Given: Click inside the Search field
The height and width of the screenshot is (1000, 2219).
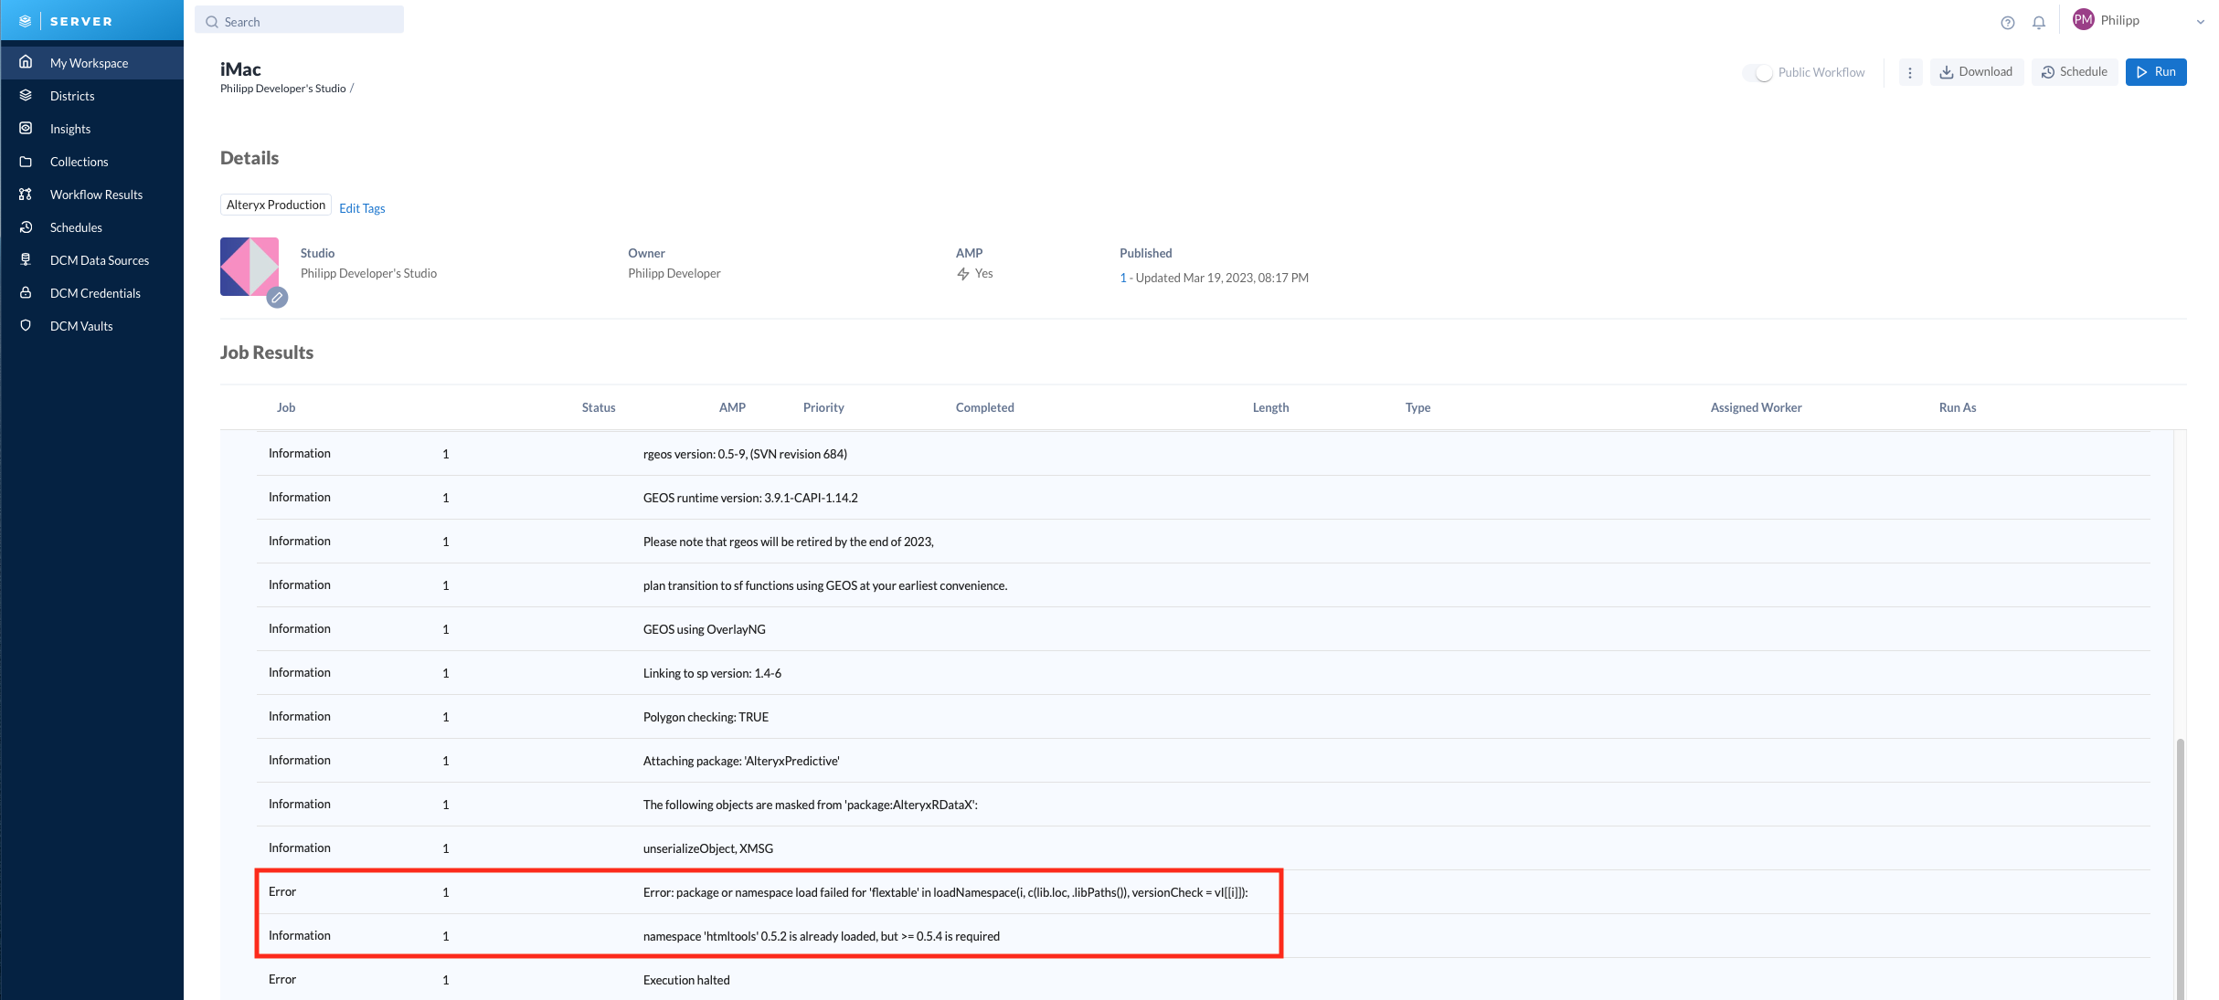Looking at the screenshot, I should (299, 20).
